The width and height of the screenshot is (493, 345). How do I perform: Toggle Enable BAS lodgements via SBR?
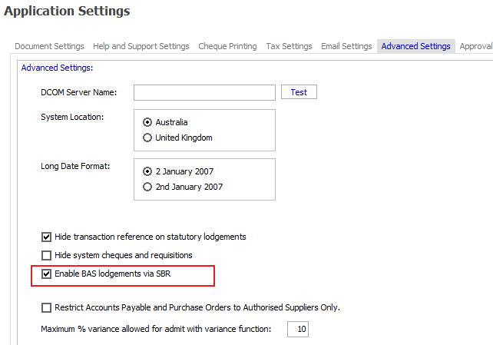coord(47,274)
